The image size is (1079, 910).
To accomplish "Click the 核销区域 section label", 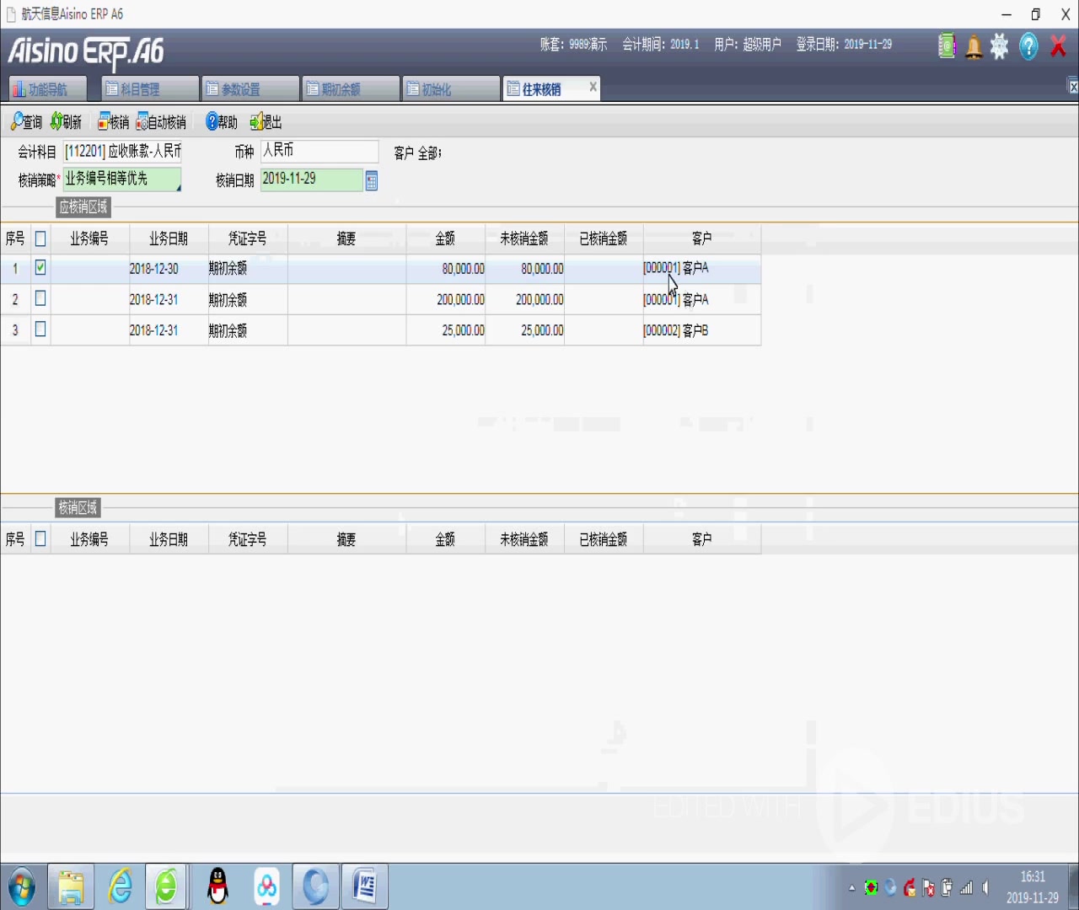I will click(x=78, y=508).
